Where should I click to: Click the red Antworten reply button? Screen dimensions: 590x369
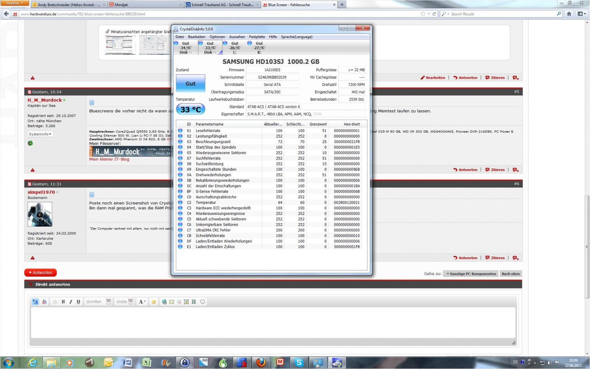(41, 273)
